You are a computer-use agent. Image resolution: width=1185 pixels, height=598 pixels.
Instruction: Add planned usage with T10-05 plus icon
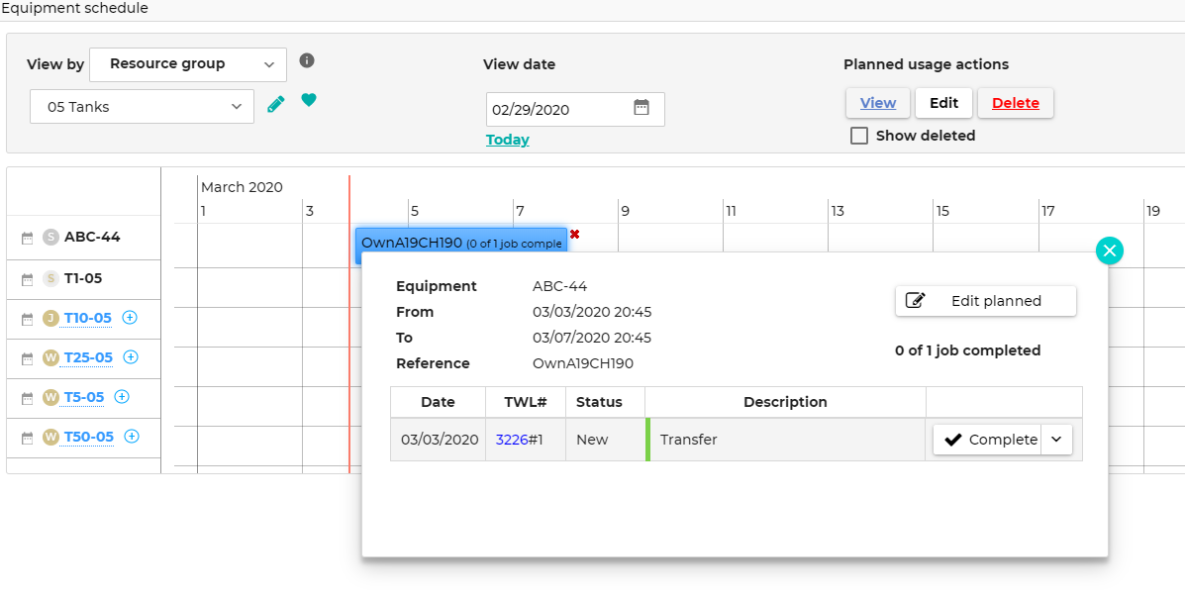point(130,318)
